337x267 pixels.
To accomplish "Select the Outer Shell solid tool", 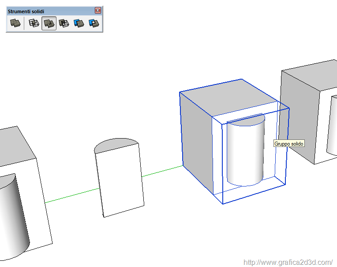I will (15, 23).
